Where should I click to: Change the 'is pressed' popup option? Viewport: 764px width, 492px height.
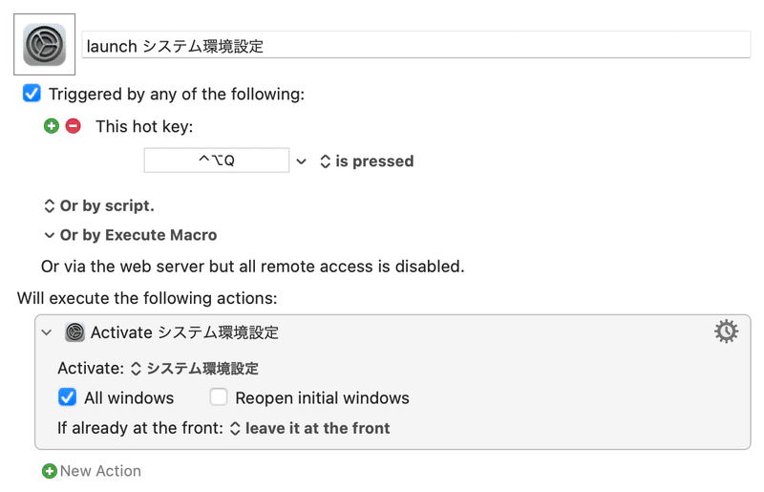pos(367,161)
